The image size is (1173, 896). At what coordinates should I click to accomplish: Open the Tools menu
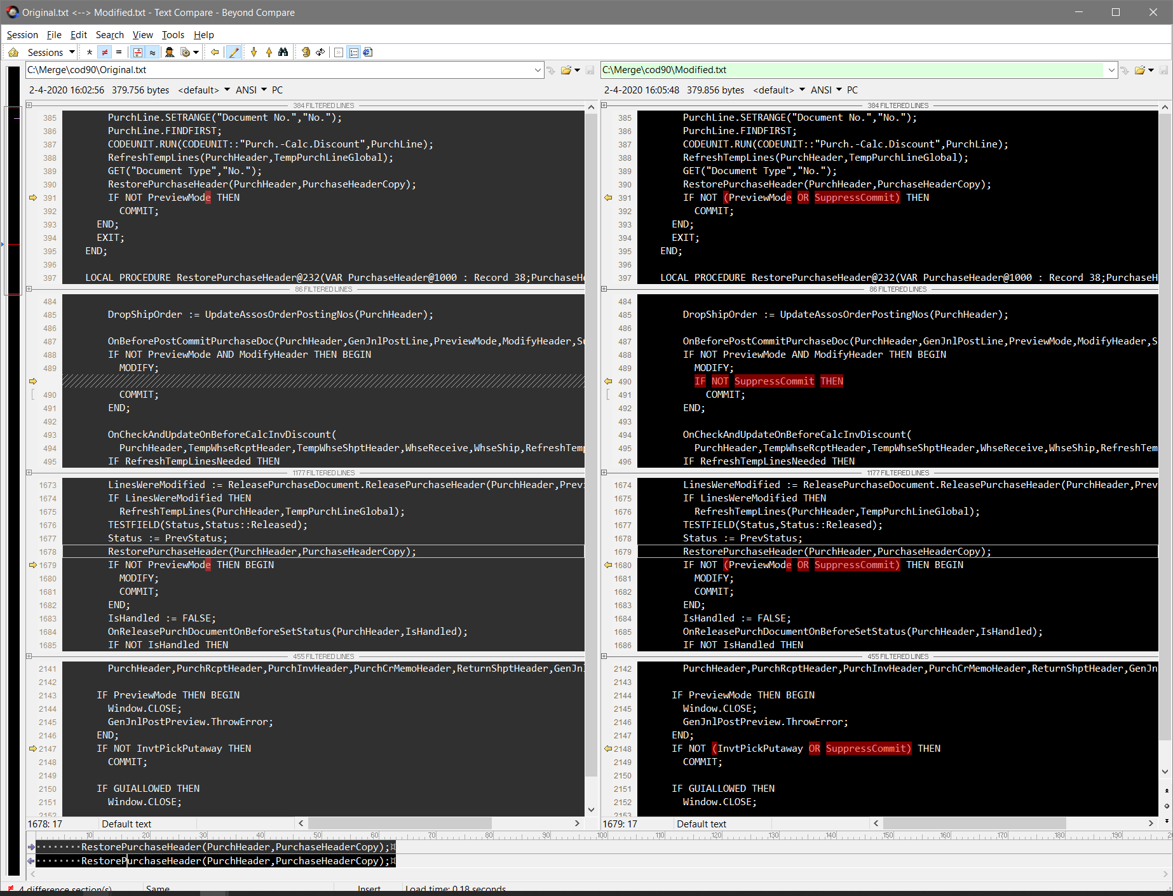point(172,35)
